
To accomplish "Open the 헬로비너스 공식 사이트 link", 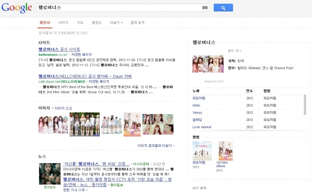I will (59, 49).
